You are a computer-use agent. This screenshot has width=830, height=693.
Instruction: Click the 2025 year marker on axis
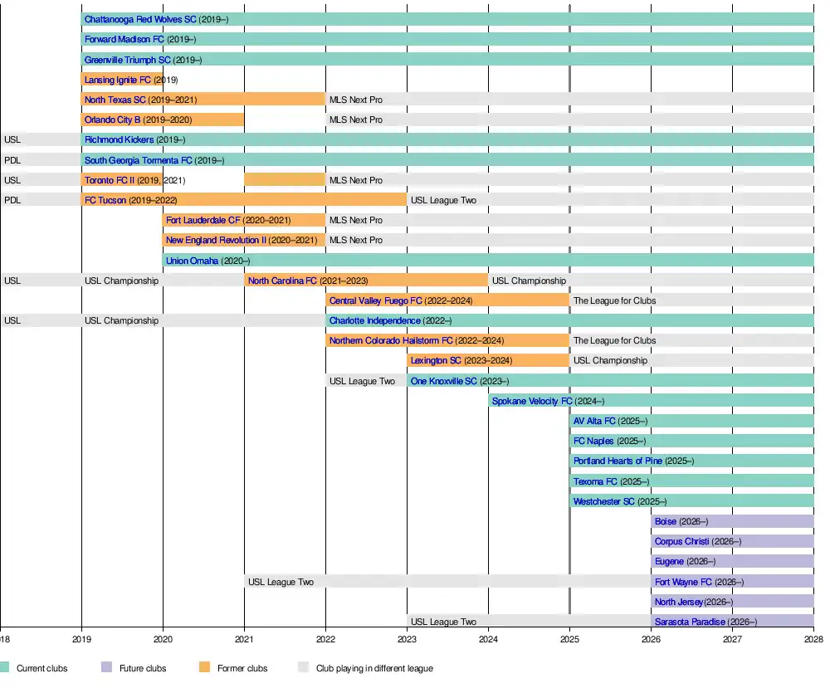click(569, 640)
